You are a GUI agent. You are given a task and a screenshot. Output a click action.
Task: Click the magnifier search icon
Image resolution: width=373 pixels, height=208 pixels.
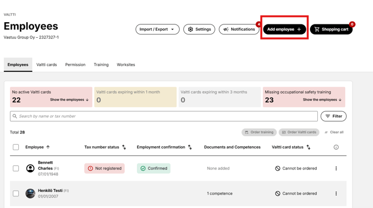pyautogui.click(x=14, y=116)
